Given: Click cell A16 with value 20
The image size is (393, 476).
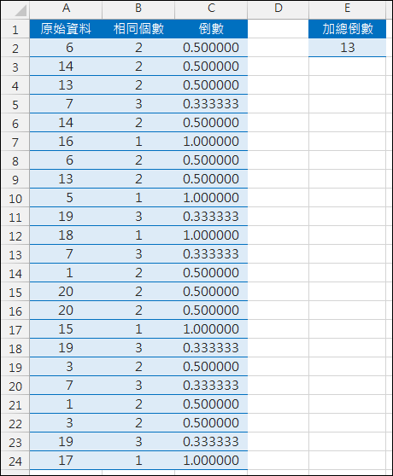Looking at the screenshot, I should [66, 311].
